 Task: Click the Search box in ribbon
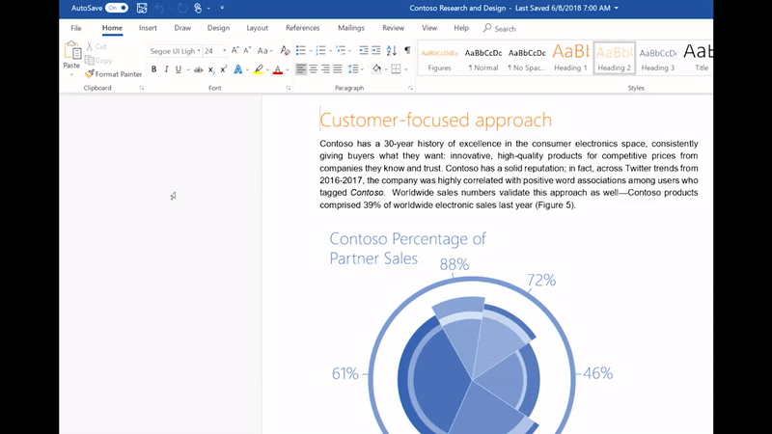pyautogui.click(x=499, y=29)
